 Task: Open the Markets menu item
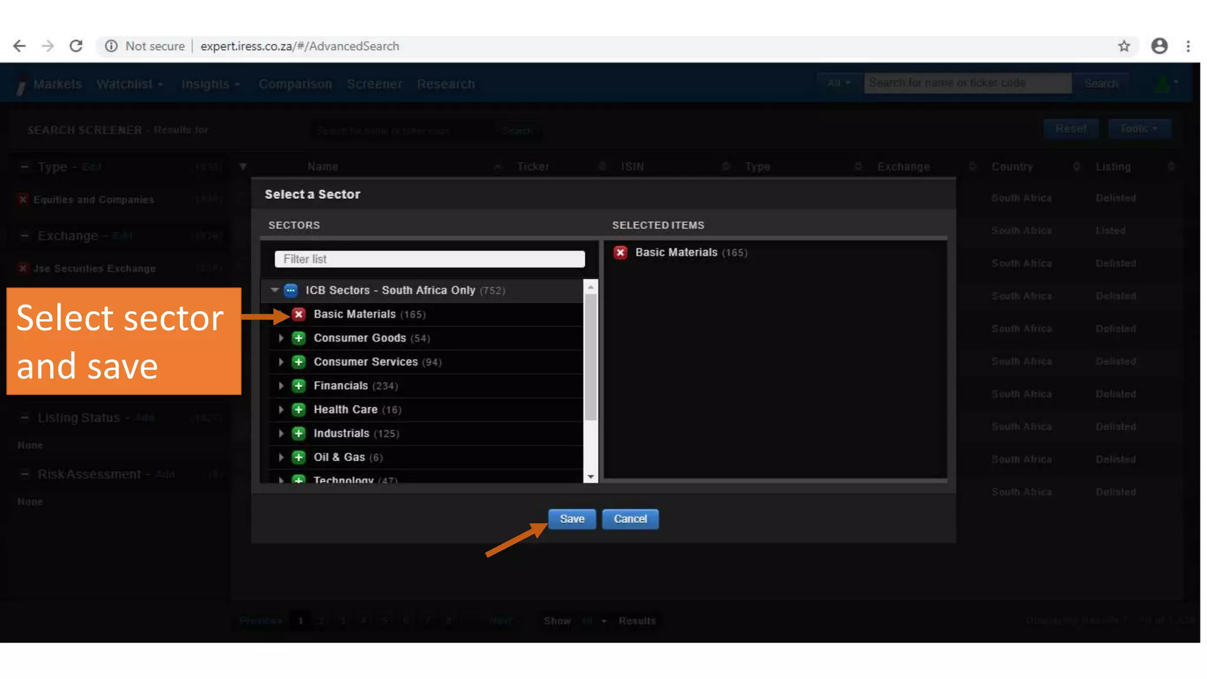point(57,84)
